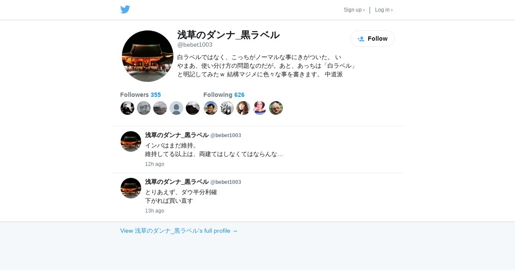Open the Following 626 count
This screenshot has width=515, height=270.
coord(224,95)
